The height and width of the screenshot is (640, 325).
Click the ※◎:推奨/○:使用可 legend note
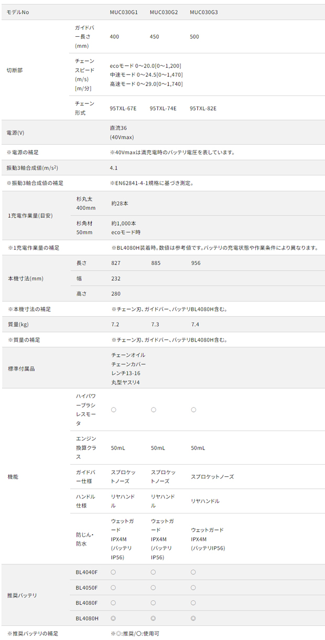135,634
